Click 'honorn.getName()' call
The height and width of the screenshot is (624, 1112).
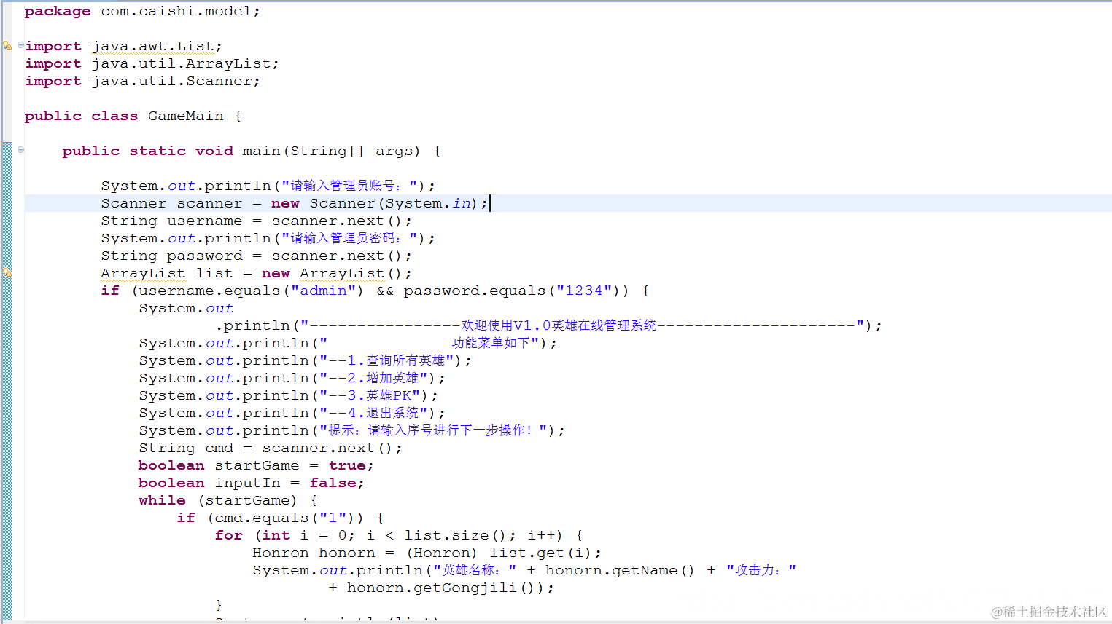(x=620, y=571)
